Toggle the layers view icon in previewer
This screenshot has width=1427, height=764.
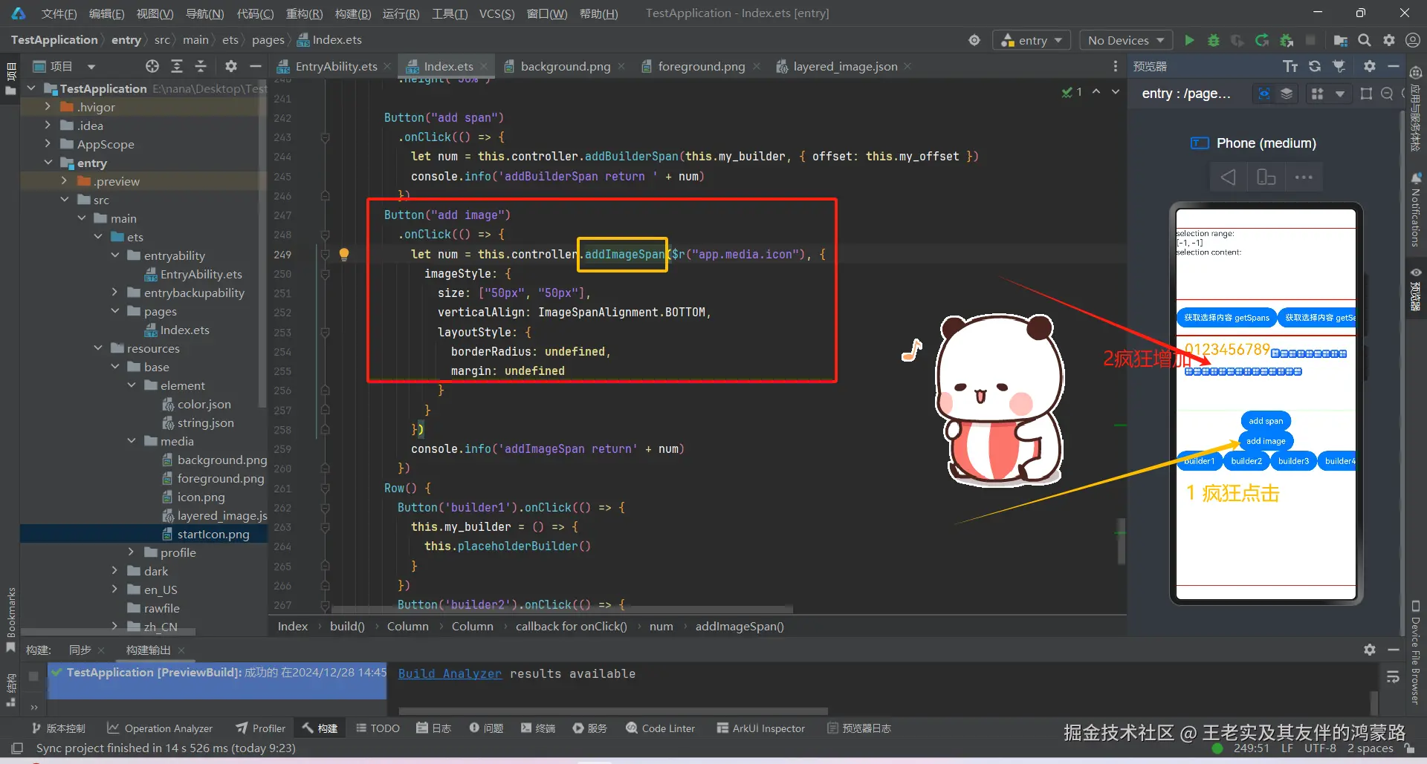[1287, 94]
